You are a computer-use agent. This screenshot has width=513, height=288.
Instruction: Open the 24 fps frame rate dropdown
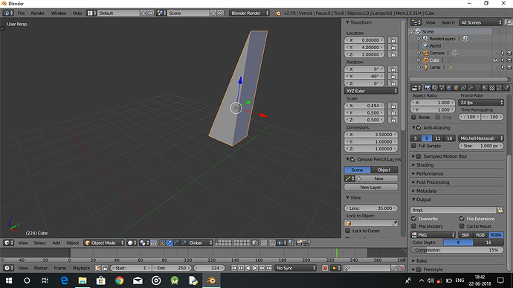pyautogui.click(x=481, y=103)
